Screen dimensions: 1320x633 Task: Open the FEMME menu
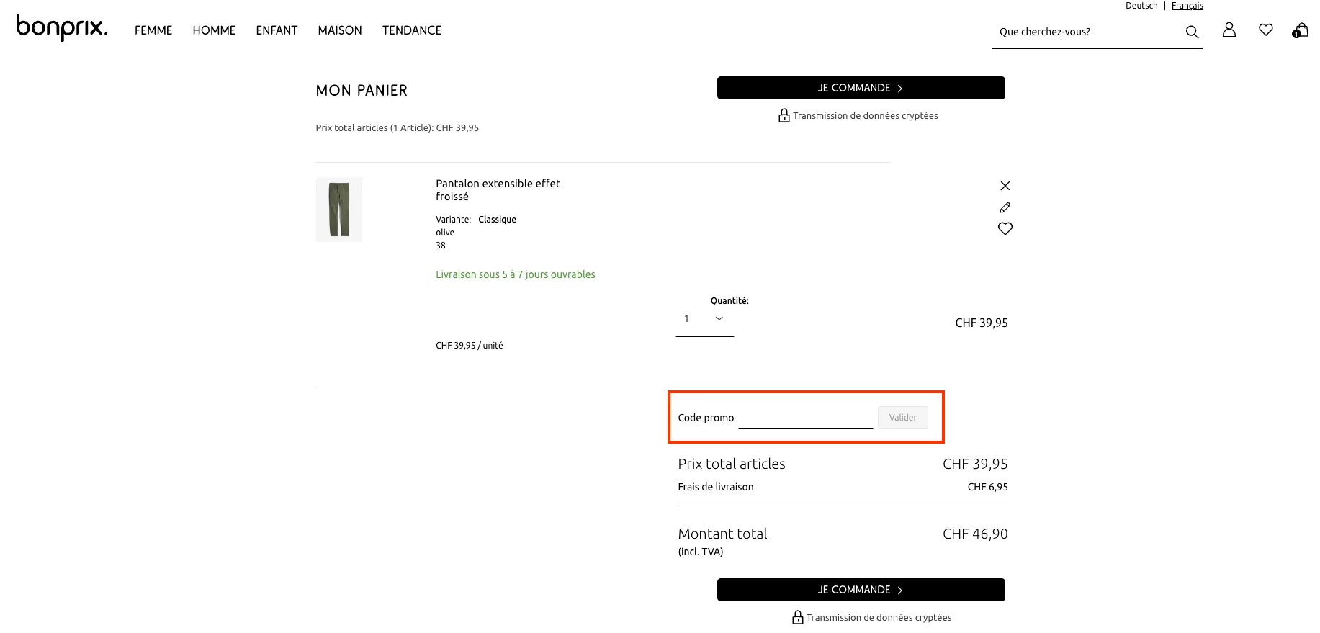(x=153, y=30)
